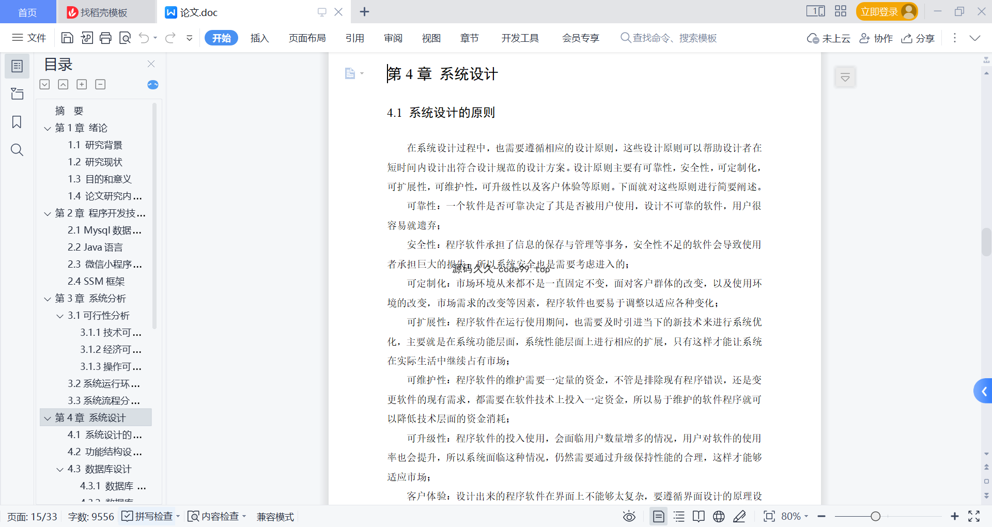Click the Undo arrow
The image size is (992, 527).
click(x=144, y=38)
